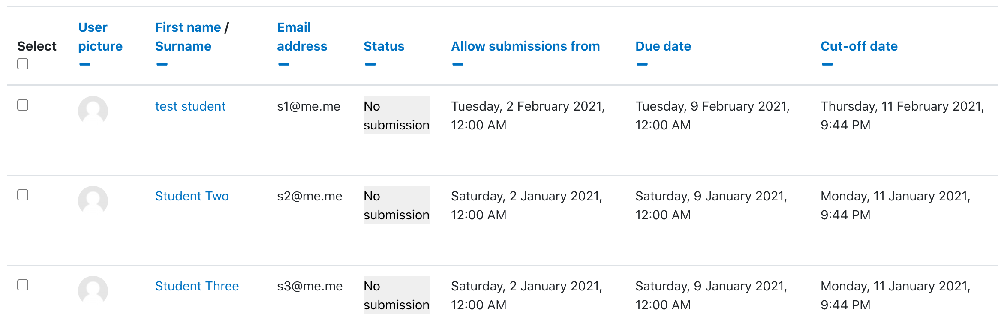This screenshot has width=998, height=335.
Task: Check the box for Student Two
Action: [23, 195]
